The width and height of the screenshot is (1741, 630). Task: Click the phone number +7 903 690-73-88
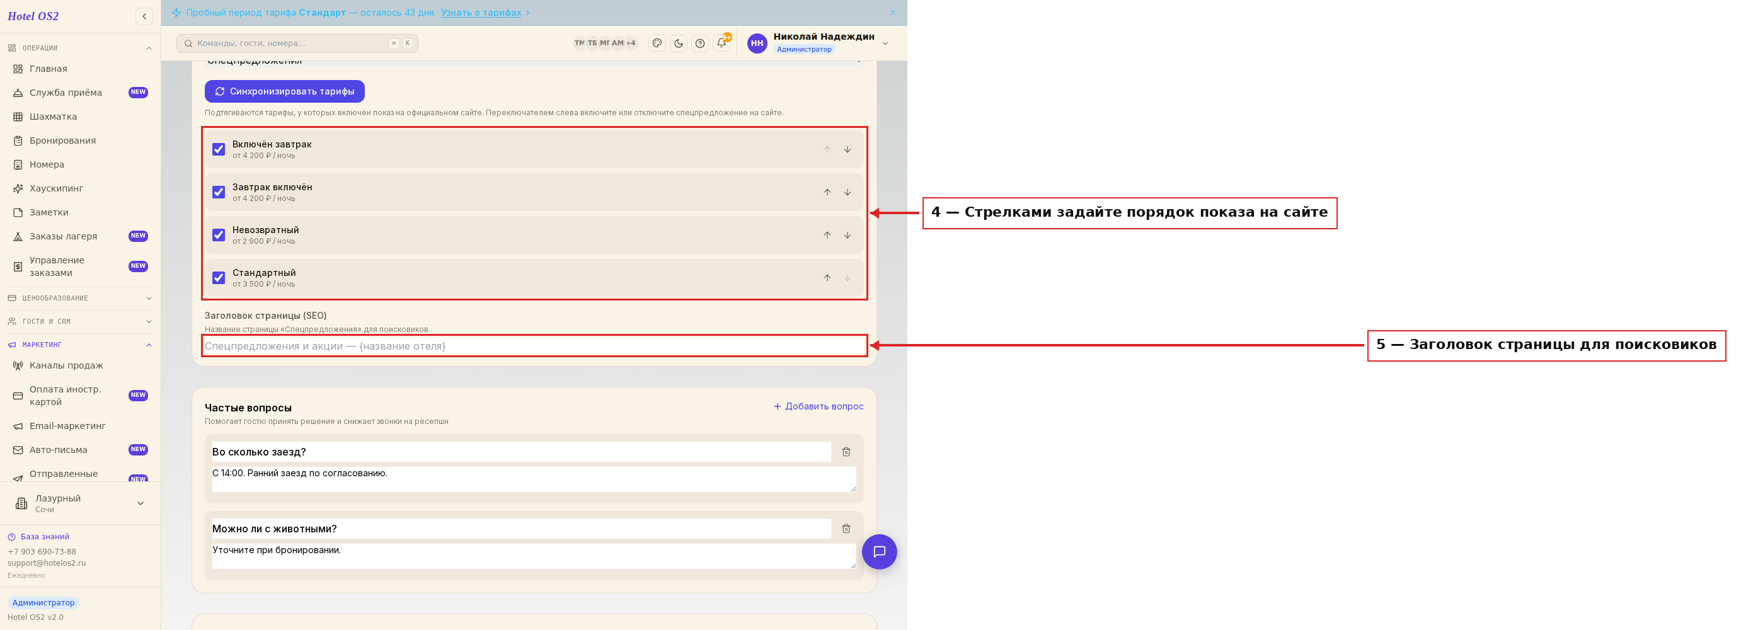42,552
